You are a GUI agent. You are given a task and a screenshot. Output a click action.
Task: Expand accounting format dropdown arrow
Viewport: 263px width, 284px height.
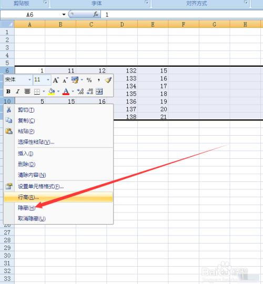click(82, 80)
